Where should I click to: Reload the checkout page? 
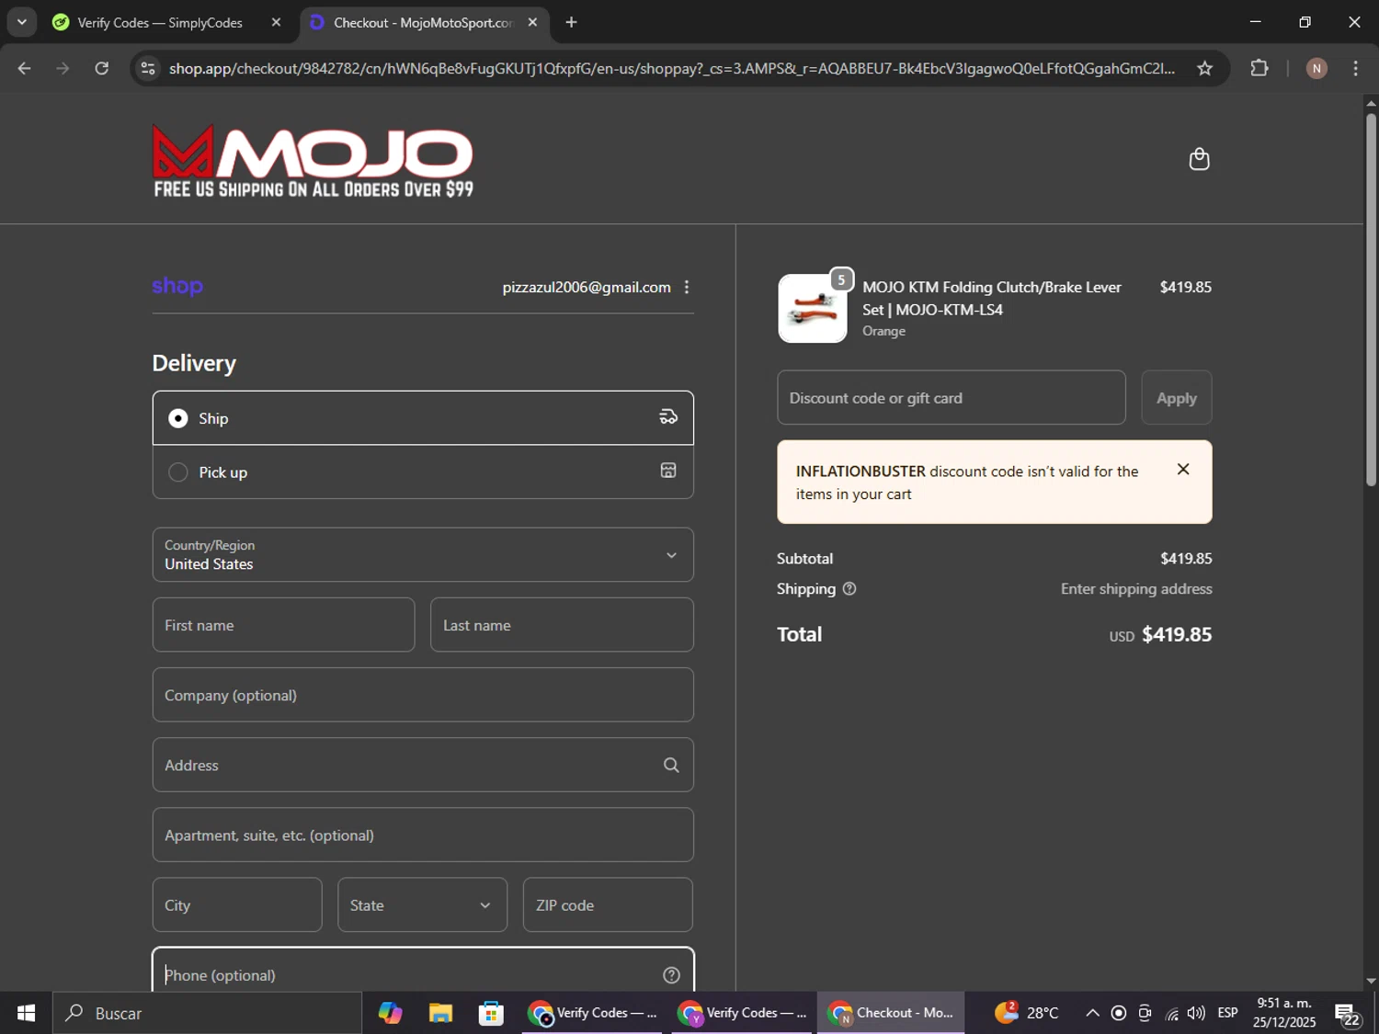point(102,68)
